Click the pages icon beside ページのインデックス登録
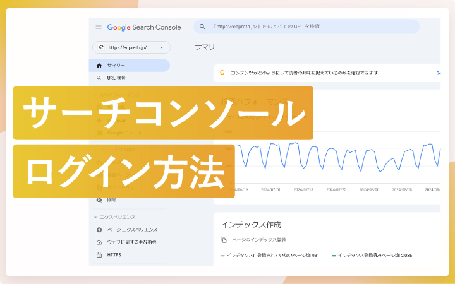455x284 pixels. tap(224, 240)
